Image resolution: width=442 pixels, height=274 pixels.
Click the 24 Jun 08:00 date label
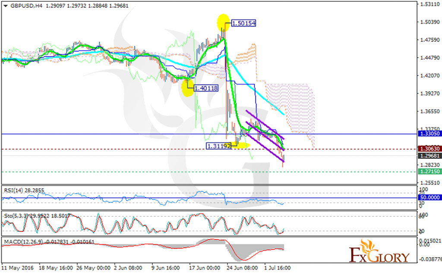point(242,268)
